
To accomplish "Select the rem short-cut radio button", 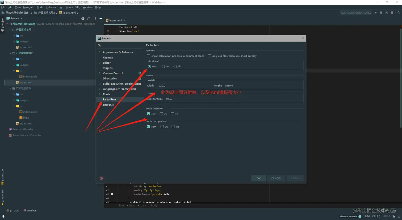I will pyautogui.click(x=149, y=66).
